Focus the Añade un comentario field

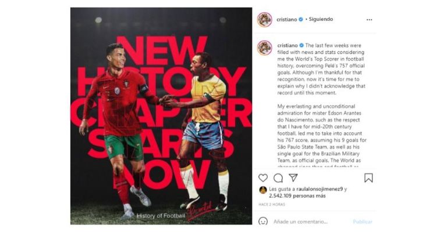pyautogui.click(x=311, y=222)
